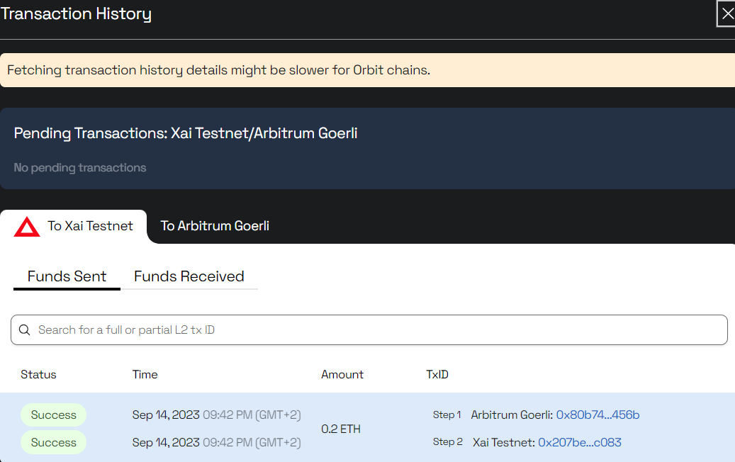Open Xai Testnet transaction 0x207be...c083 link

(x=580, y=442)
